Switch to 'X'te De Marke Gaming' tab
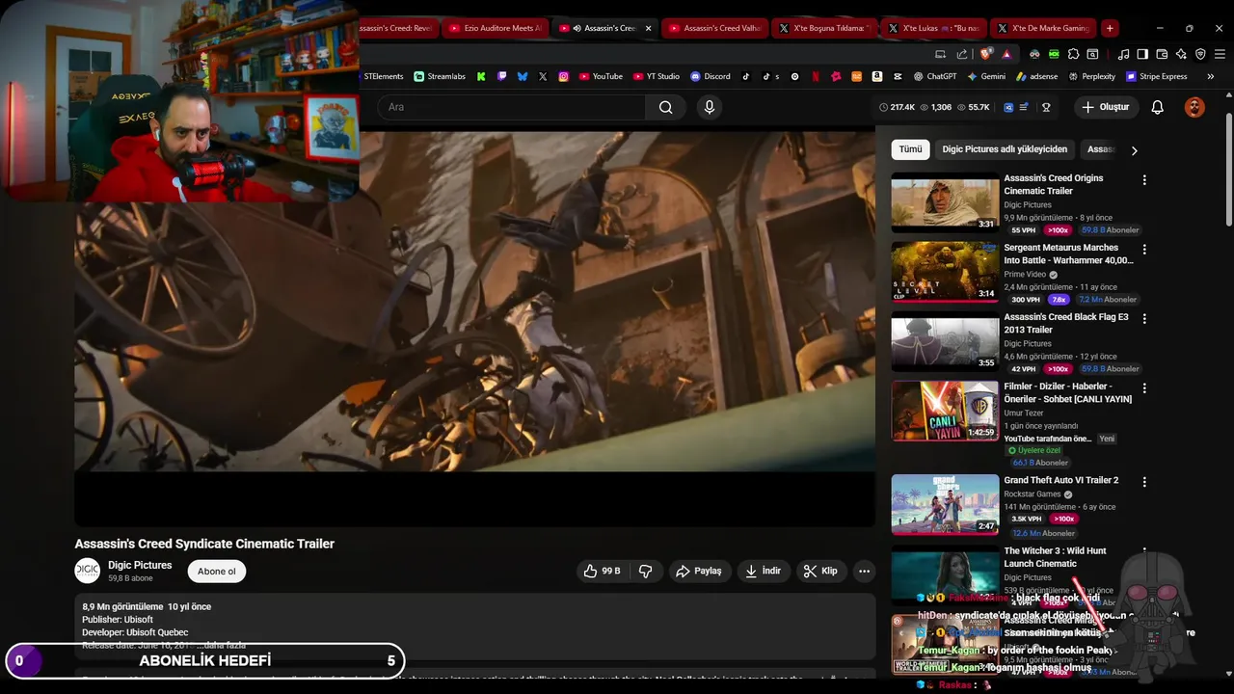1234x694 pixels. 1044,28
